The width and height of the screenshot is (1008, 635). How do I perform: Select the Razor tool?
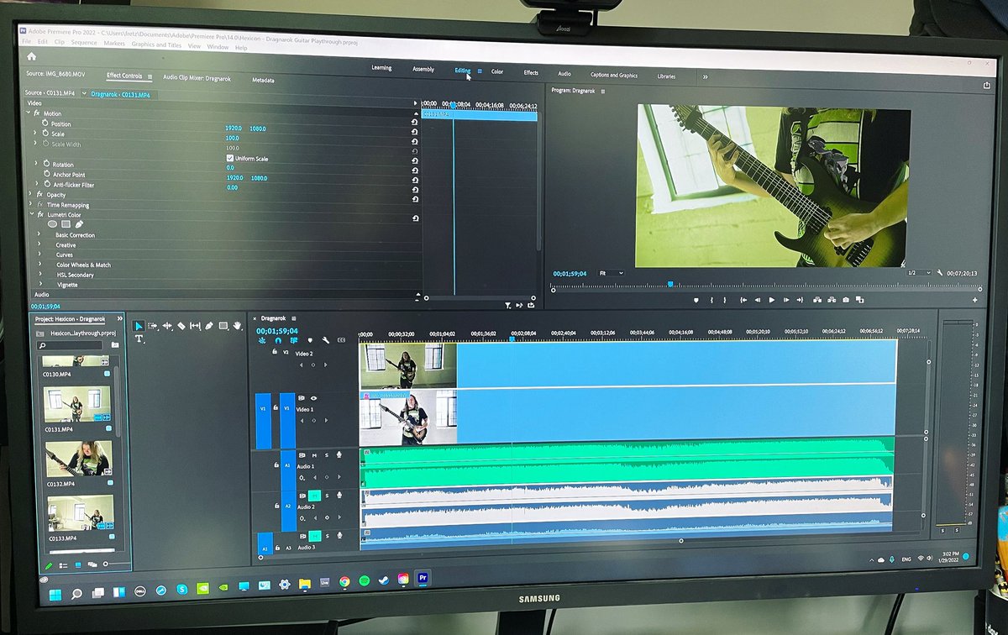(x=181, y=326)
